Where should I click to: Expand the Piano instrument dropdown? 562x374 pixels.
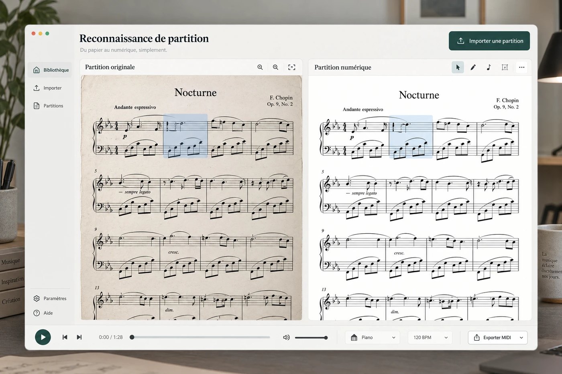373,338
